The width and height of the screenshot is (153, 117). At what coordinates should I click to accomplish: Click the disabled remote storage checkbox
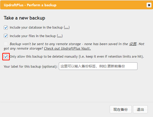[6, 44]
